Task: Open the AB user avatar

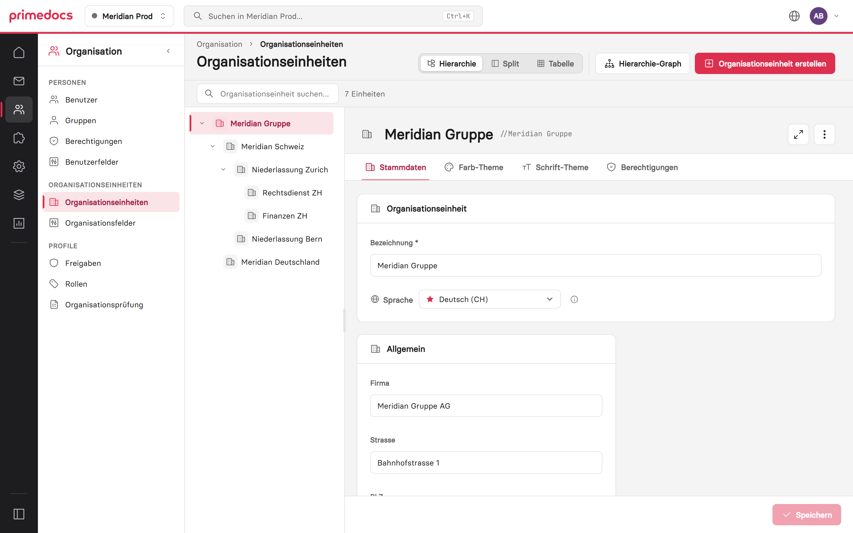Action: 818,16
